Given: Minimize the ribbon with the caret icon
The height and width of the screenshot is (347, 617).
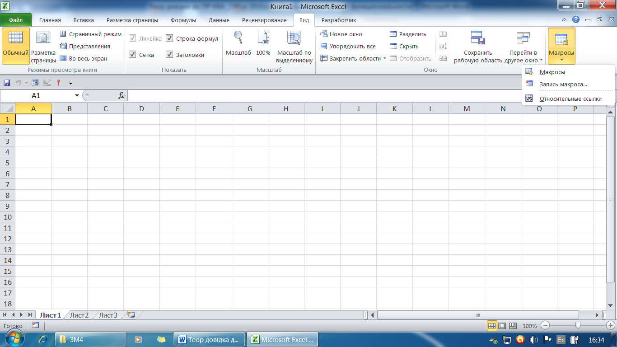Looking at the screenshot, I should [565, 20].
